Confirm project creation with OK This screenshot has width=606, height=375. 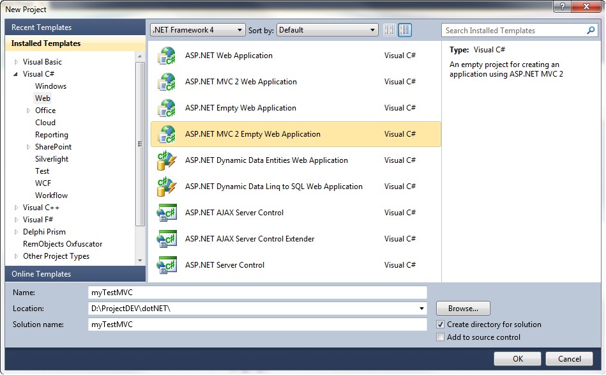pos(517,358)
